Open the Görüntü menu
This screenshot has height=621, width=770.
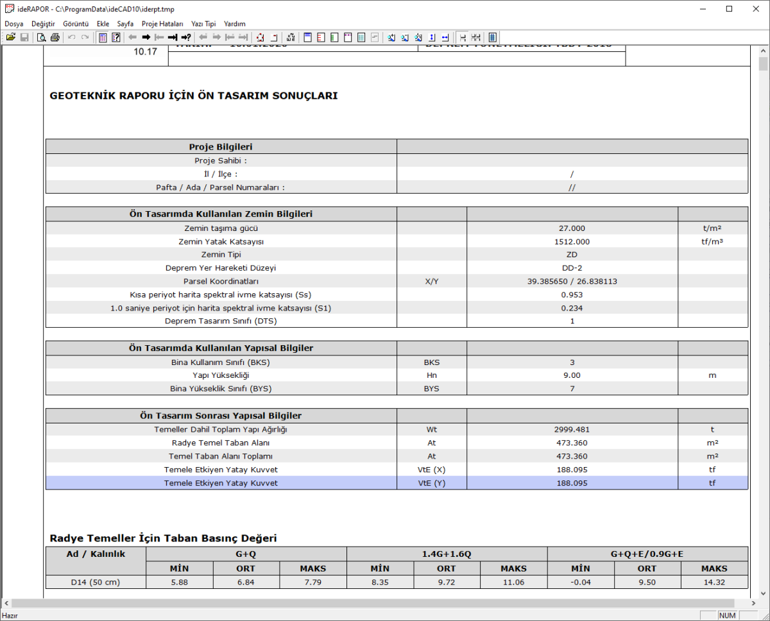(x=76, y=24)
